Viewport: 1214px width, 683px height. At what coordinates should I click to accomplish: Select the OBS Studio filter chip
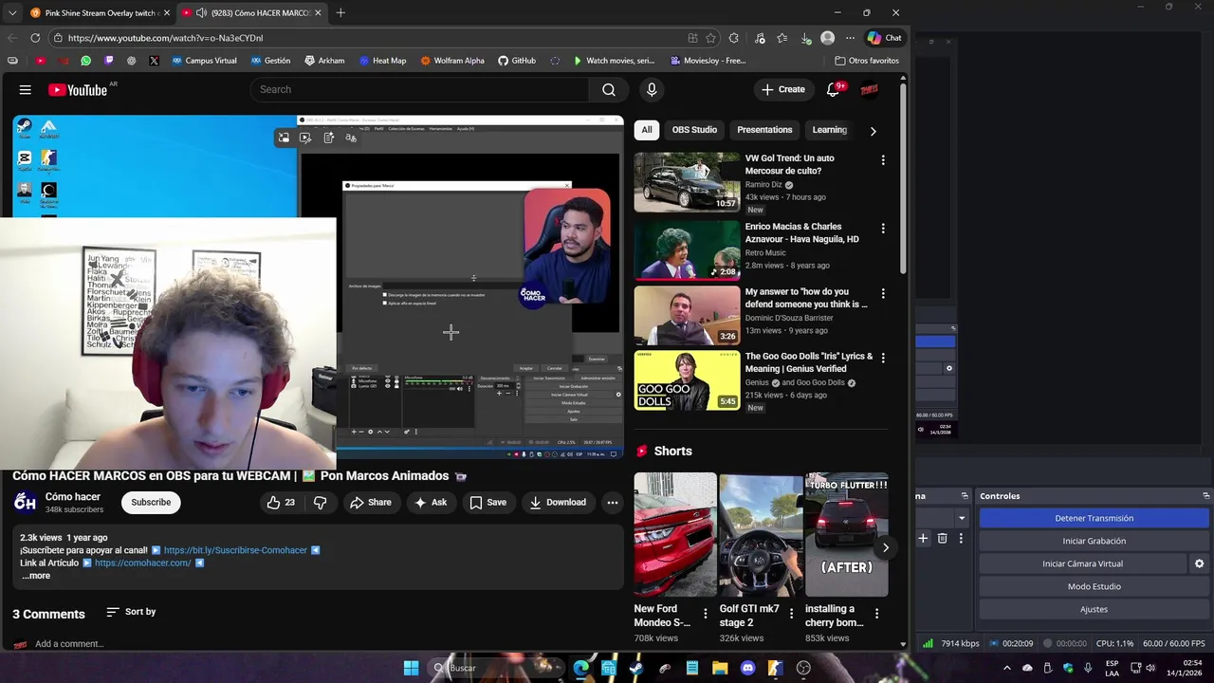point(694,130)
